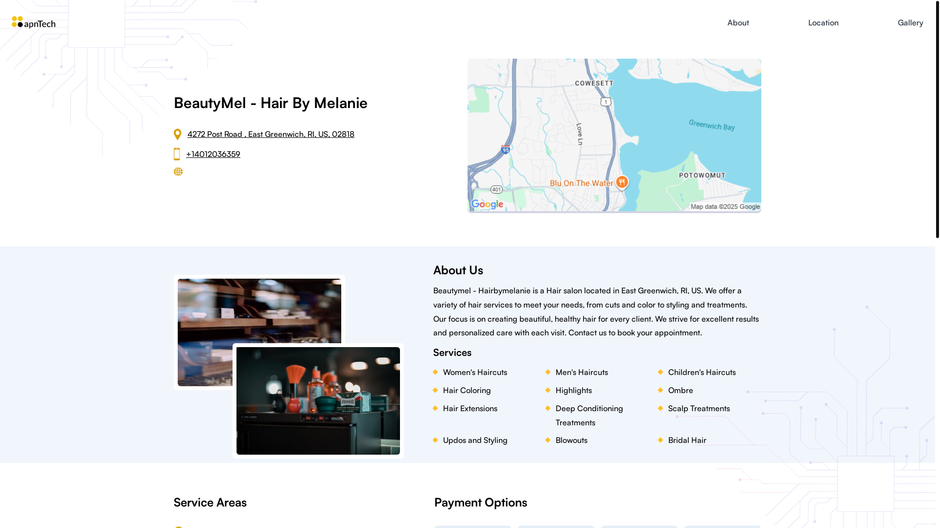Select the Ombre service
Viewport: 940px width, 528px height.
(x=681, y=391)
